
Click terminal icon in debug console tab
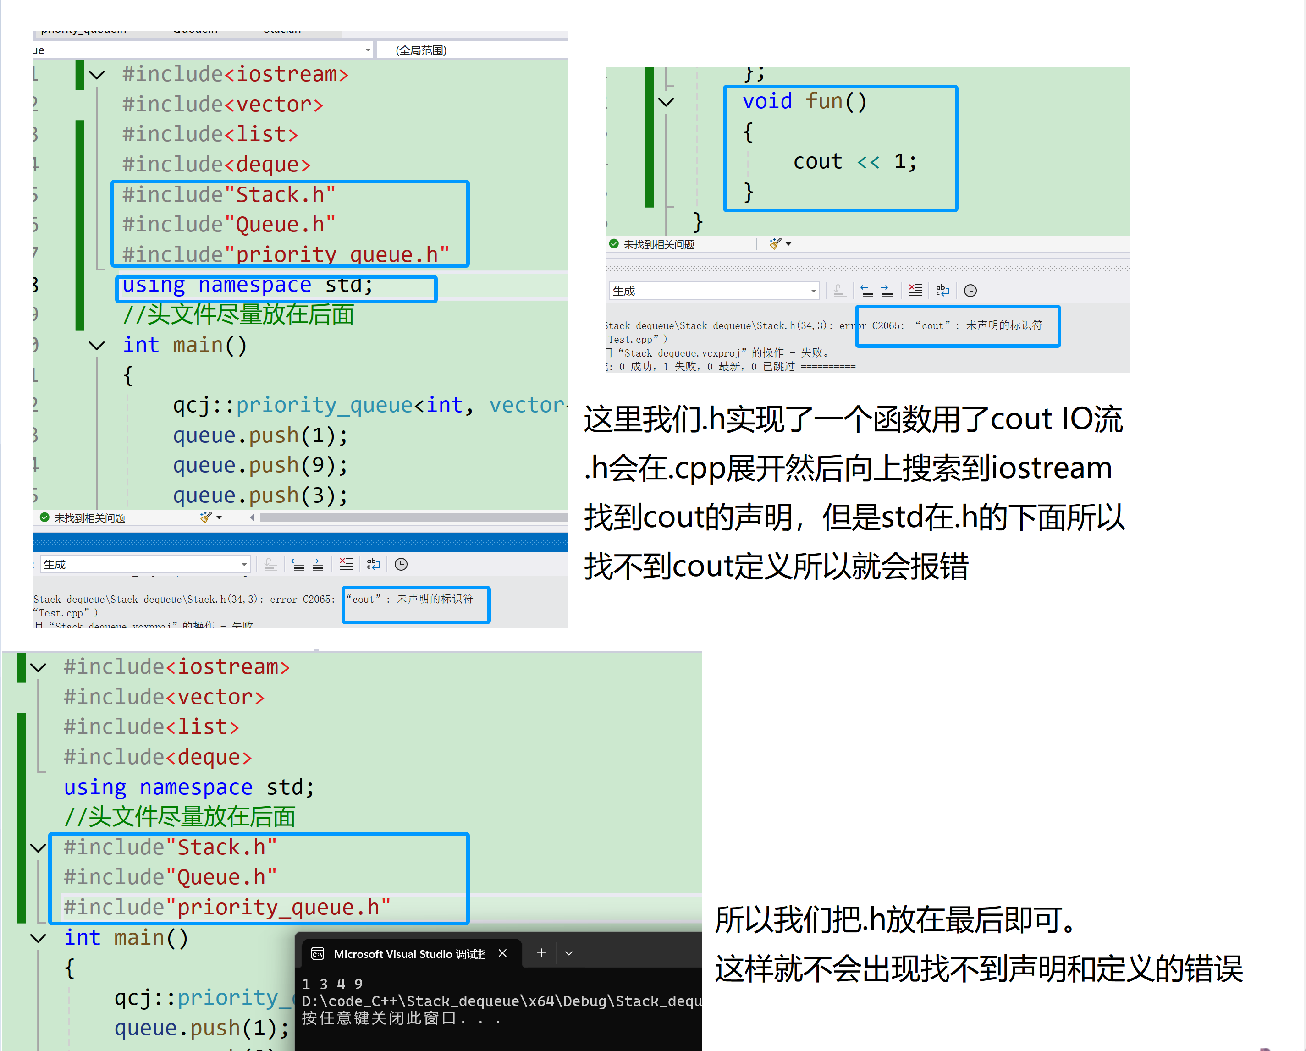click(318, 953)
